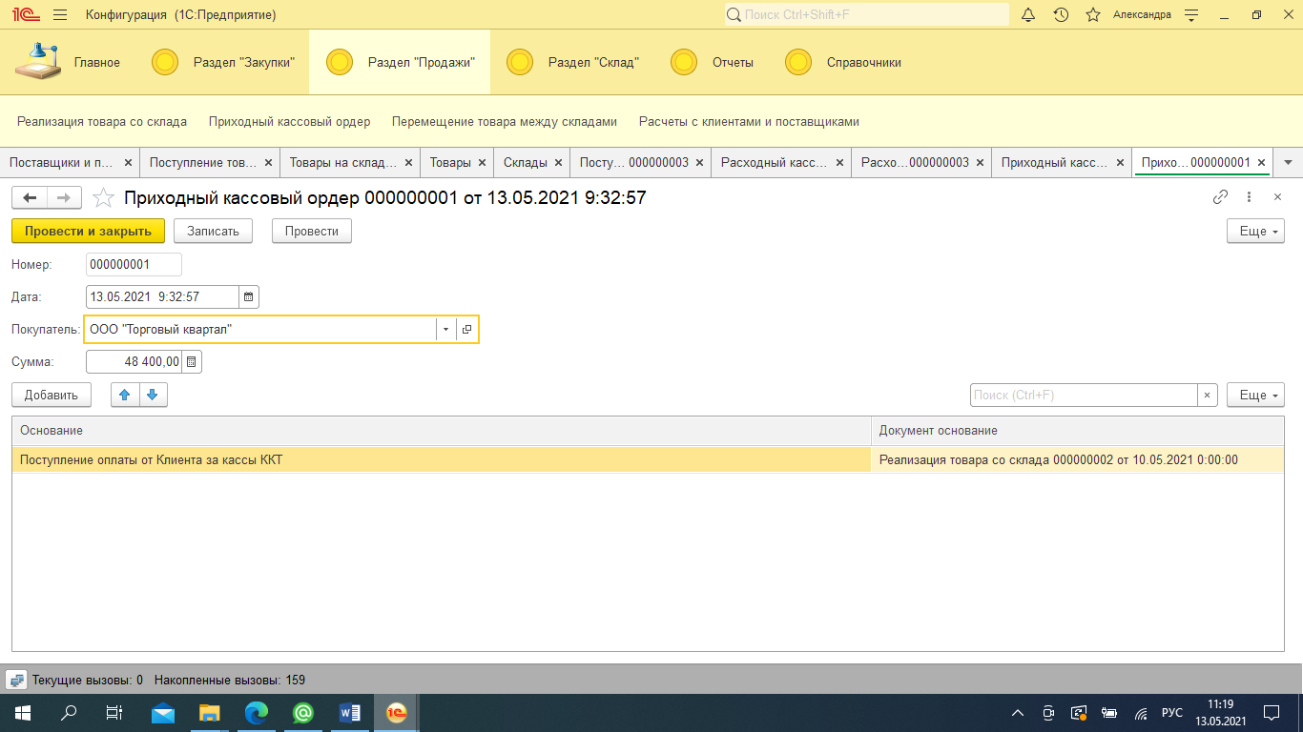Expand the open tabs list arrow
1303x732 pixels.
(1288, 162)
